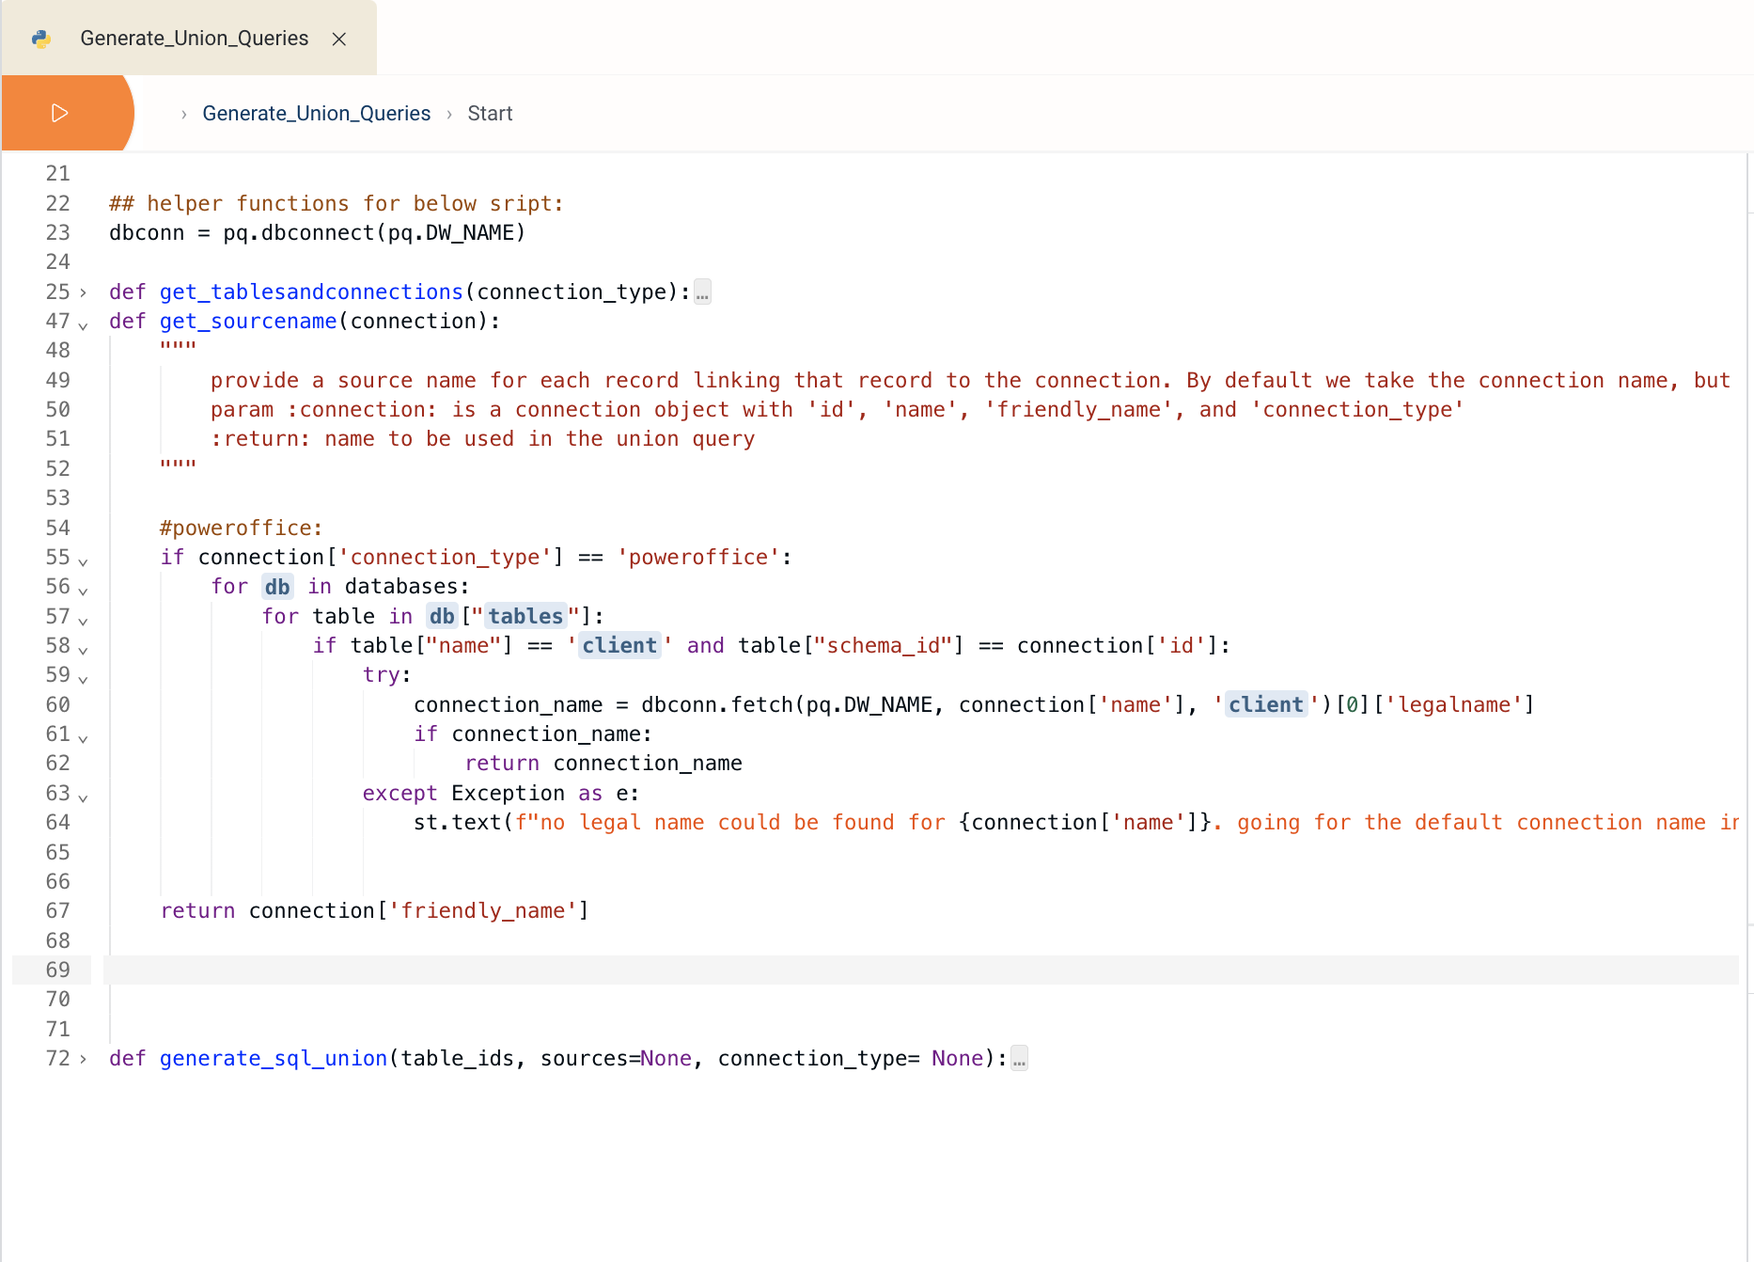Viewport: 1754px width, 1262px height.
Task: Expand the generate_sql_union function at line 72
Action: pyautogui.click(x=83, y=1059)
